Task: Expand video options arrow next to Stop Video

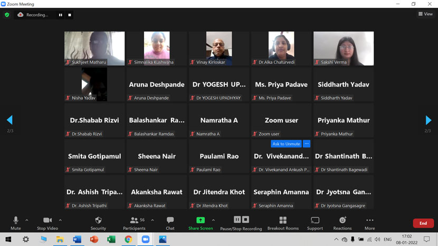Action: point(60,220)
